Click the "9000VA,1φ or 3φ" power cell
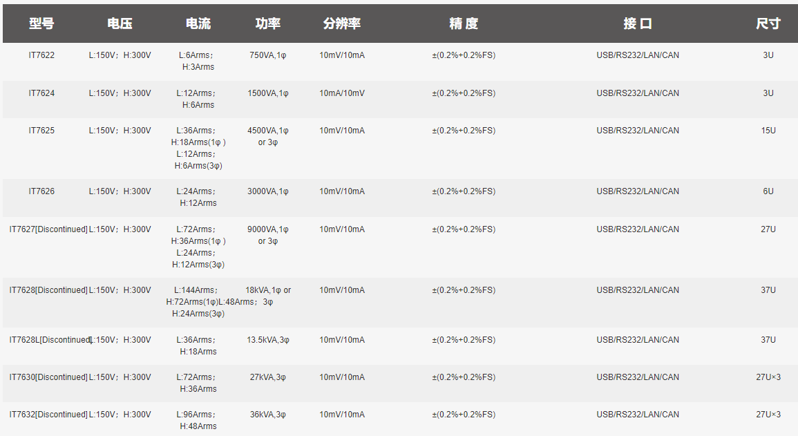The width and height of the screenshot is (798, 436). 267,235
